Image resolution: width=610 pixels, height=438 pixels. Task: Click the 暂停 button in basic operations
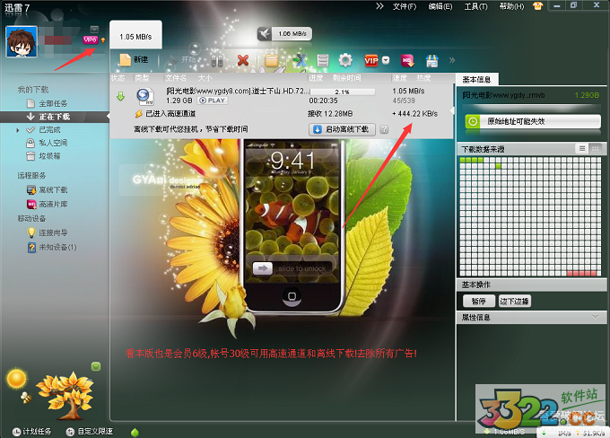tap(478, 301)
